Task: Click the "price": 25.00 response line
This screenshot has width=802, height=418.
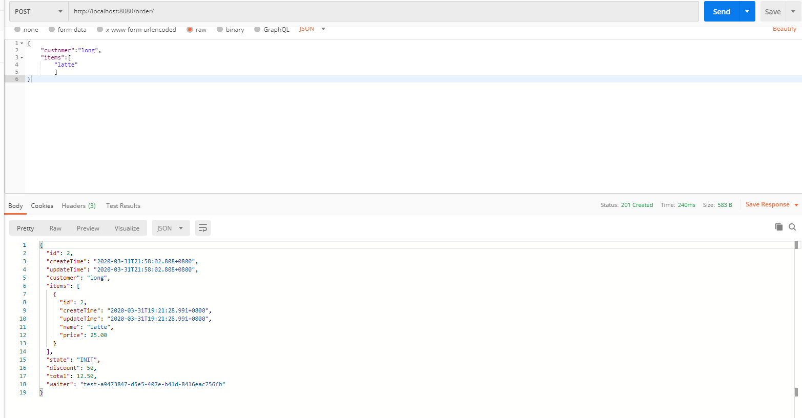Action: (84, 335)
